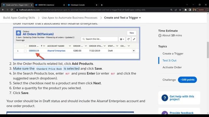209x117 pixels.
Task: Click the page vertical scrollbar thumb
Action: click(208, 50)
